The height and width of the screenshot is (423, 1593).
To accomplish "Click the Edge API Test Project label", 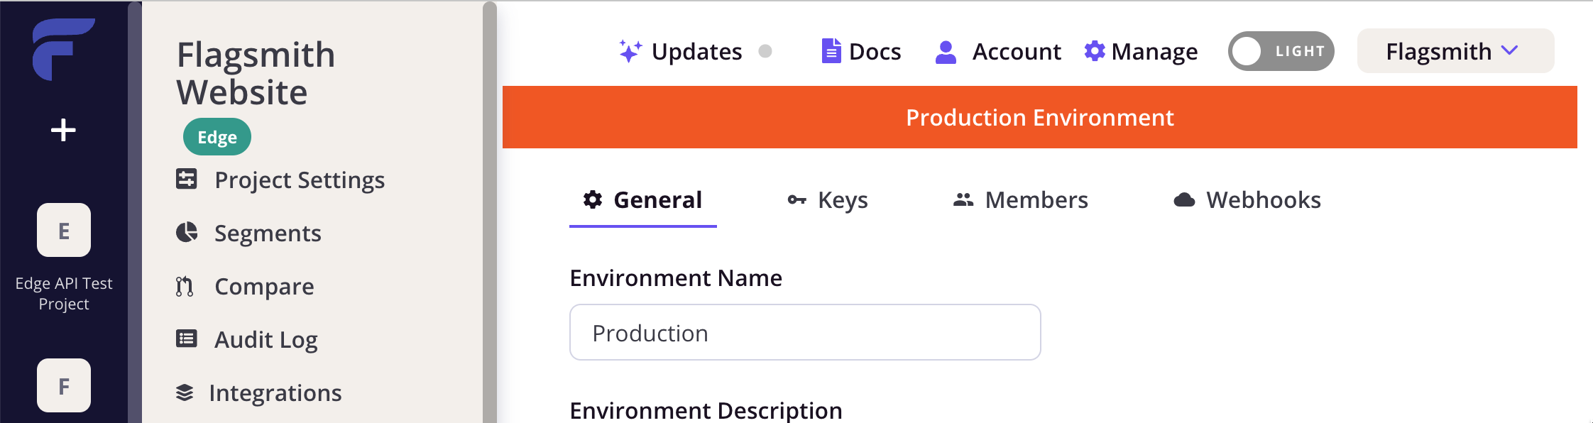I will tap(64, 293).
